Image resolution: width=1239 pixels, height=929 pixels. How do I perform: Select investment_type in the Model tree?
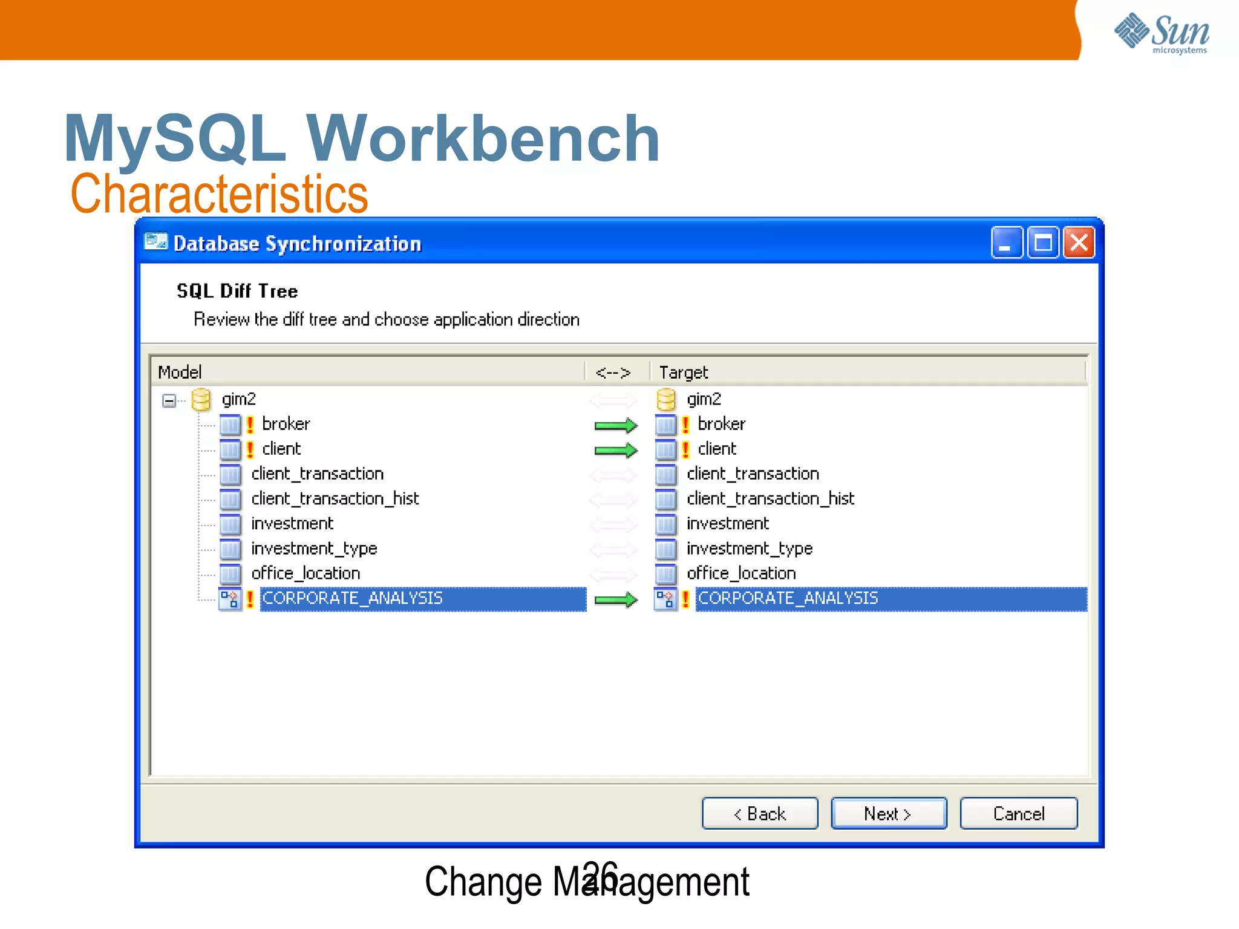tap(314, 549)
